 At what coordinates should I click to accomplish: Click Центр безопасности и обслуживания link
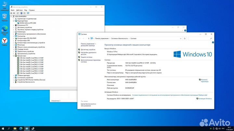point(88,105)
